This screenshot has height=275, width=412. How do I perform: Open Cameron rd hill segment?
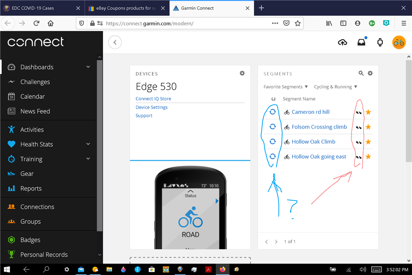point(310,112)
